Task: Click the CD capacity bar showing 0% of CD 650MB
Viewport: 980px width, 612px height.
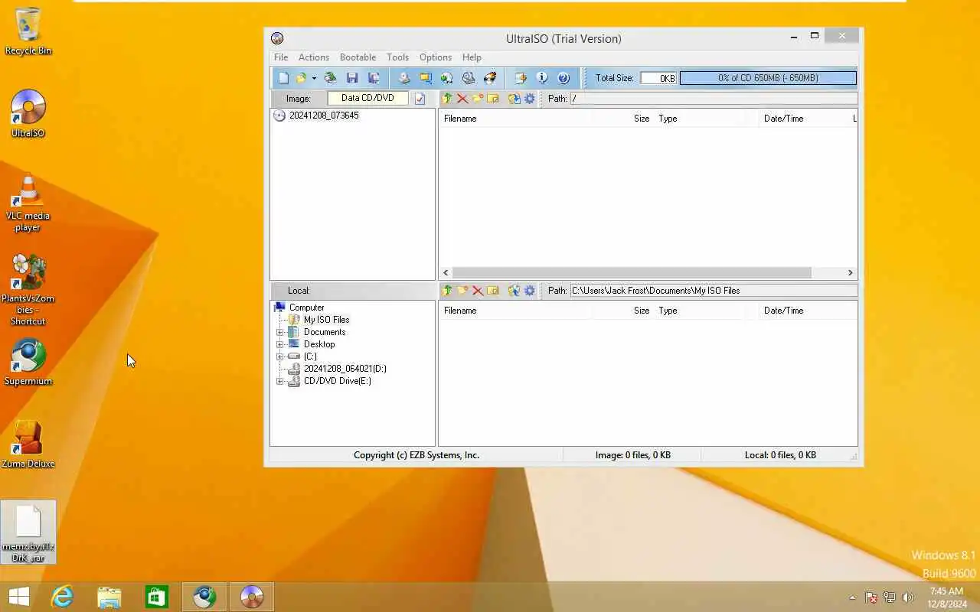Action: click(768, 78)
